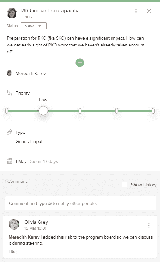This screenshot has width=160, height=262.
Task: Set priority slider to the middle stop
Action: coord(80,111)
